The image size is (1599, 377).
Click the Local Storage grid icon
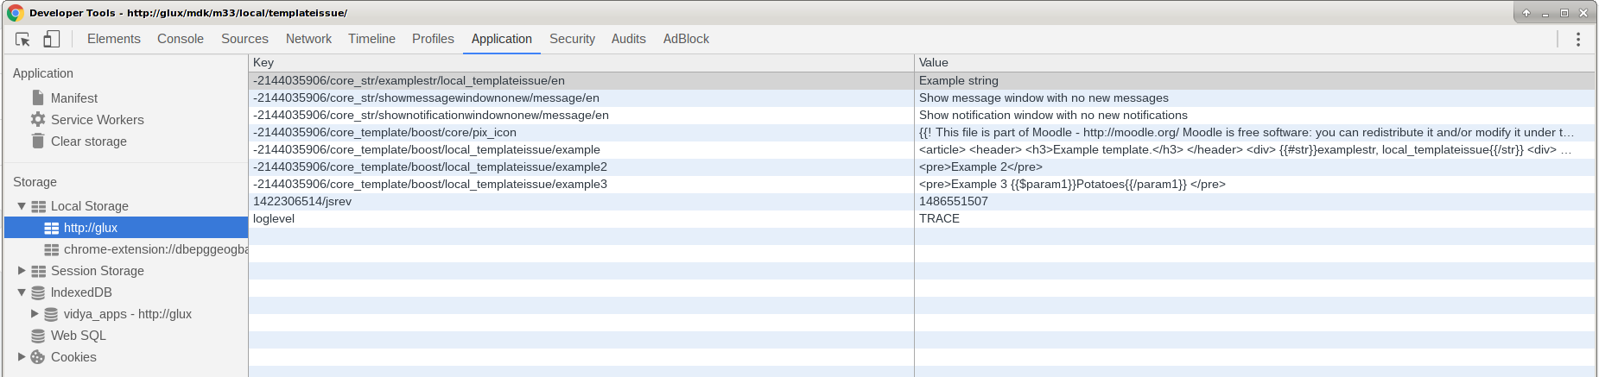[39, 206]
